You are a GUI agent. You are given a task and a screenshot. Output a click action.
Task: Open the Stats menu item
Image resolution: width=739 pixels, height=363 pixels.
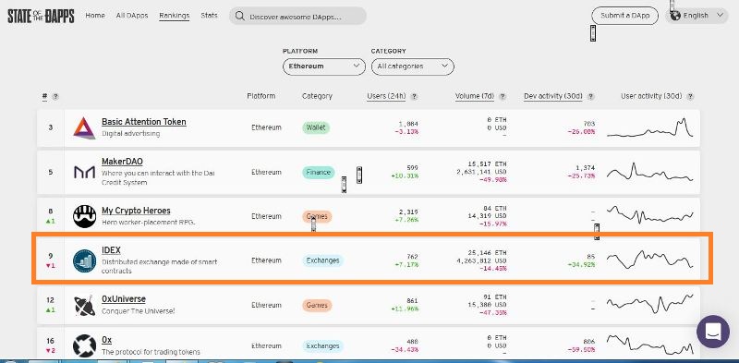click(210, 16)
